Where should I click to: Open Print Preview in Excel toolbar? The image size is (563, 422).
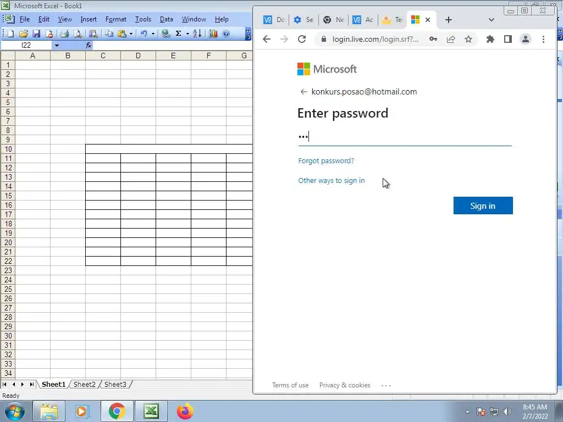coord(78,34)
